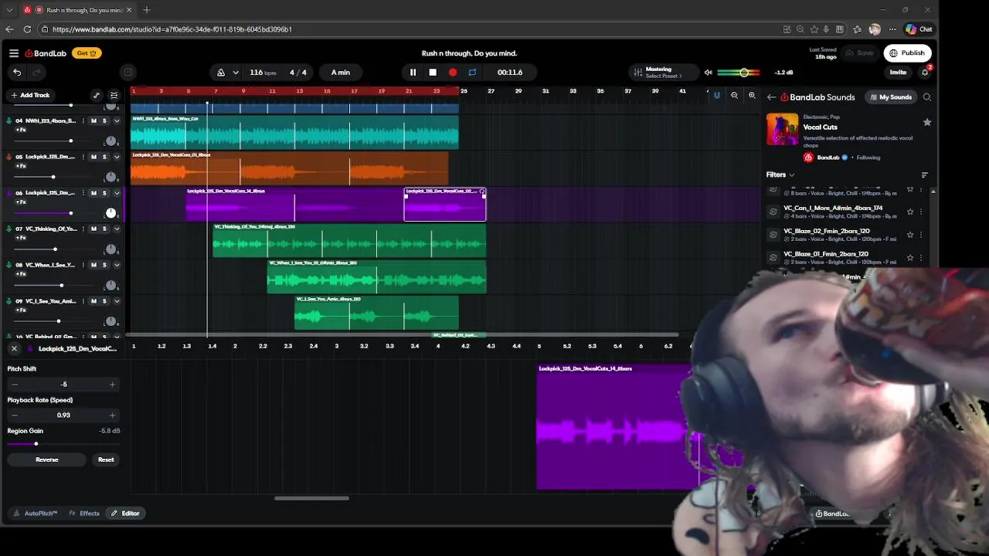The width and height of the screenshot is (989, 556).
Task: Open My Sounds tab
Action: (x=889, y=97)
